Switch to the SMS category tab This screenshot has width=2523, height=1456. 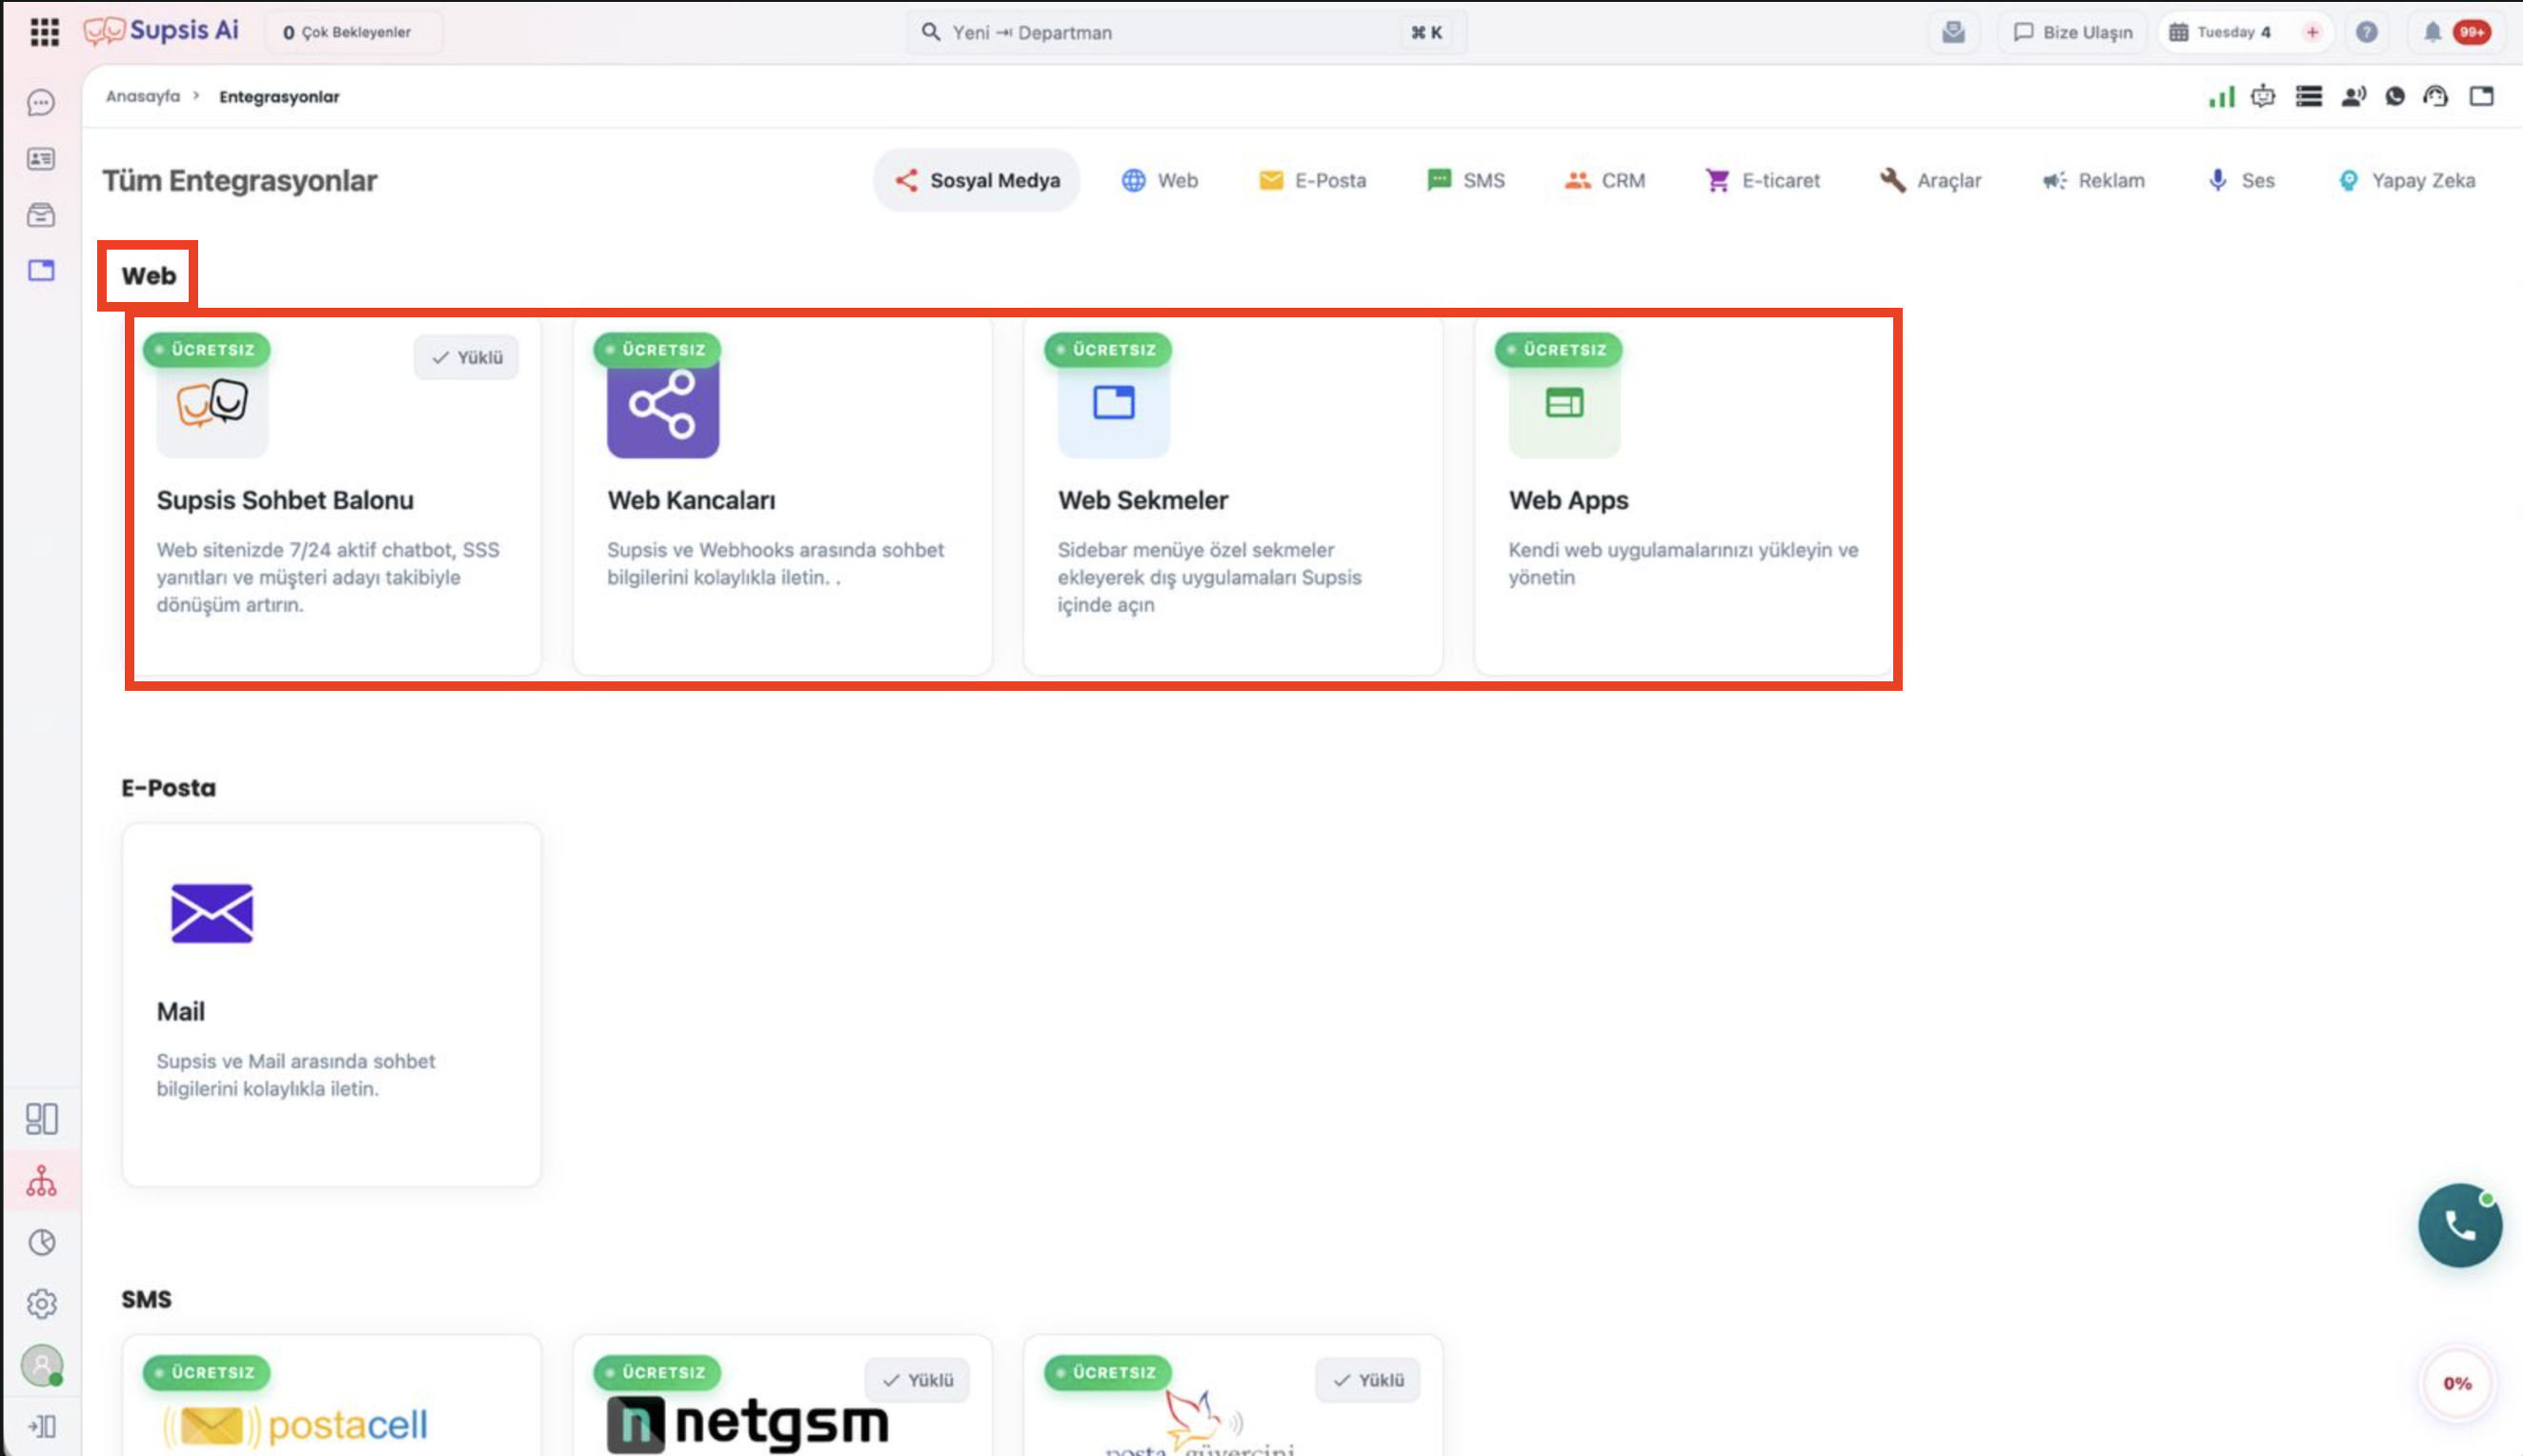coord(1465,180)
